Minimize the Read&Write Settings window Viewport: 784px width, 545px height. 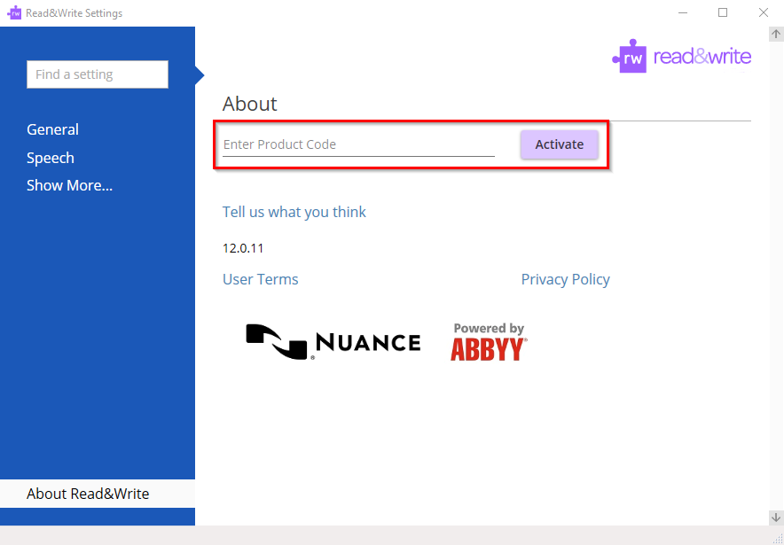[683, 13]
